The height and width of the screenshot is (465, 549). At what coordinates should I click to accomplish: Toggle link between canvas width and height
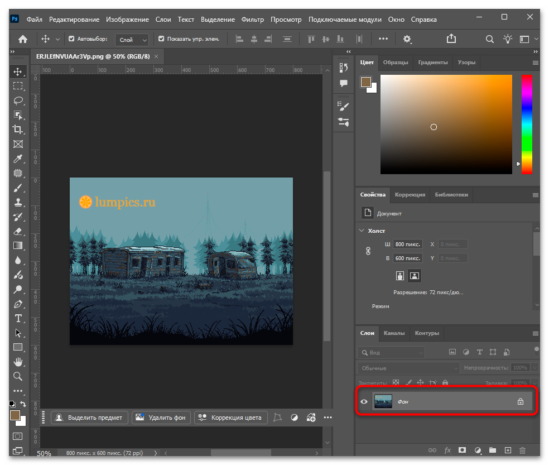click(x=368, y=251)
